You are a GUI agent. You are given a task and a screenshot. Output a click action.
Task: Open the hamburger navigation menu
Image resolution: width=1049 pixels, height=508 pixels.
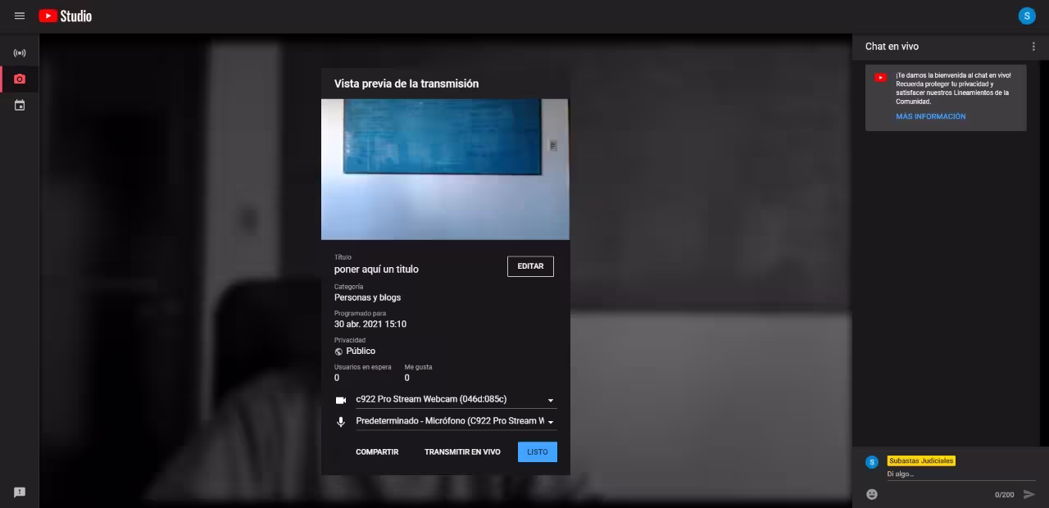point(20,16)
